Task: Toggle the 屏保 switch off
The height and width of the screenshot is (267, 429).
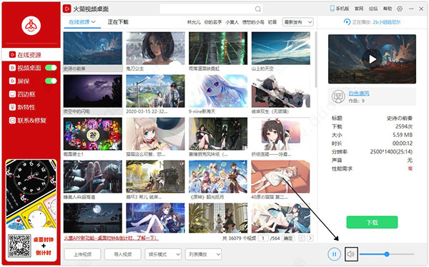Action: 51,81
